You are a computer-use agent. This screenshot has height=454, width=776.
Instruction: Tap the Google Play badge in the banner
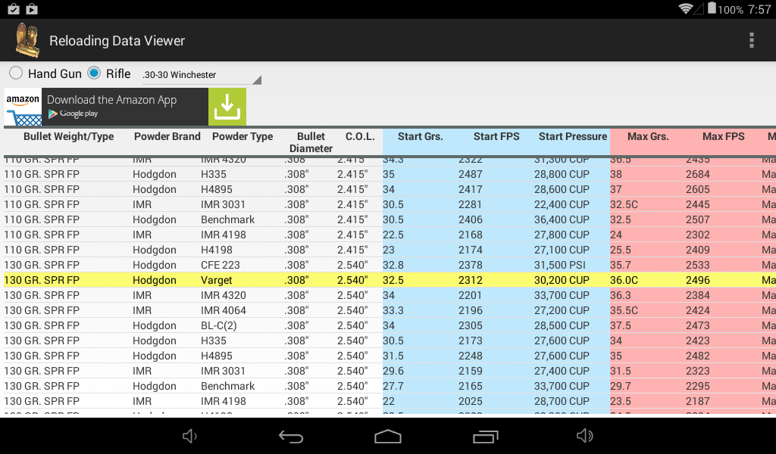pos(74,113)
